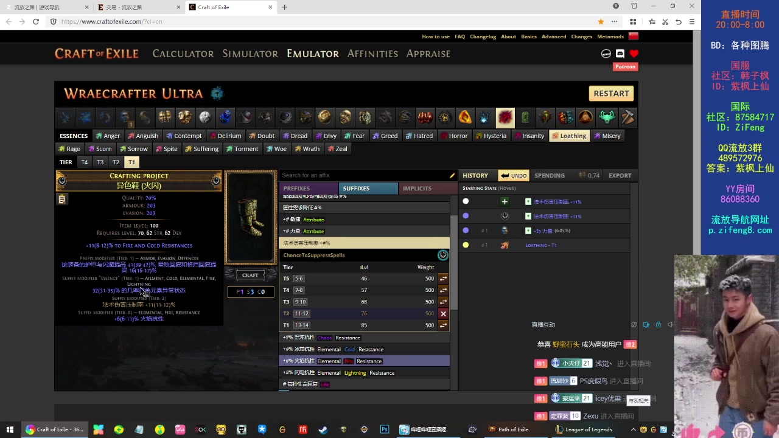Click the Windows Start button
The height and width of the screenshot is (438, 779).
click(x=10, y=429)
